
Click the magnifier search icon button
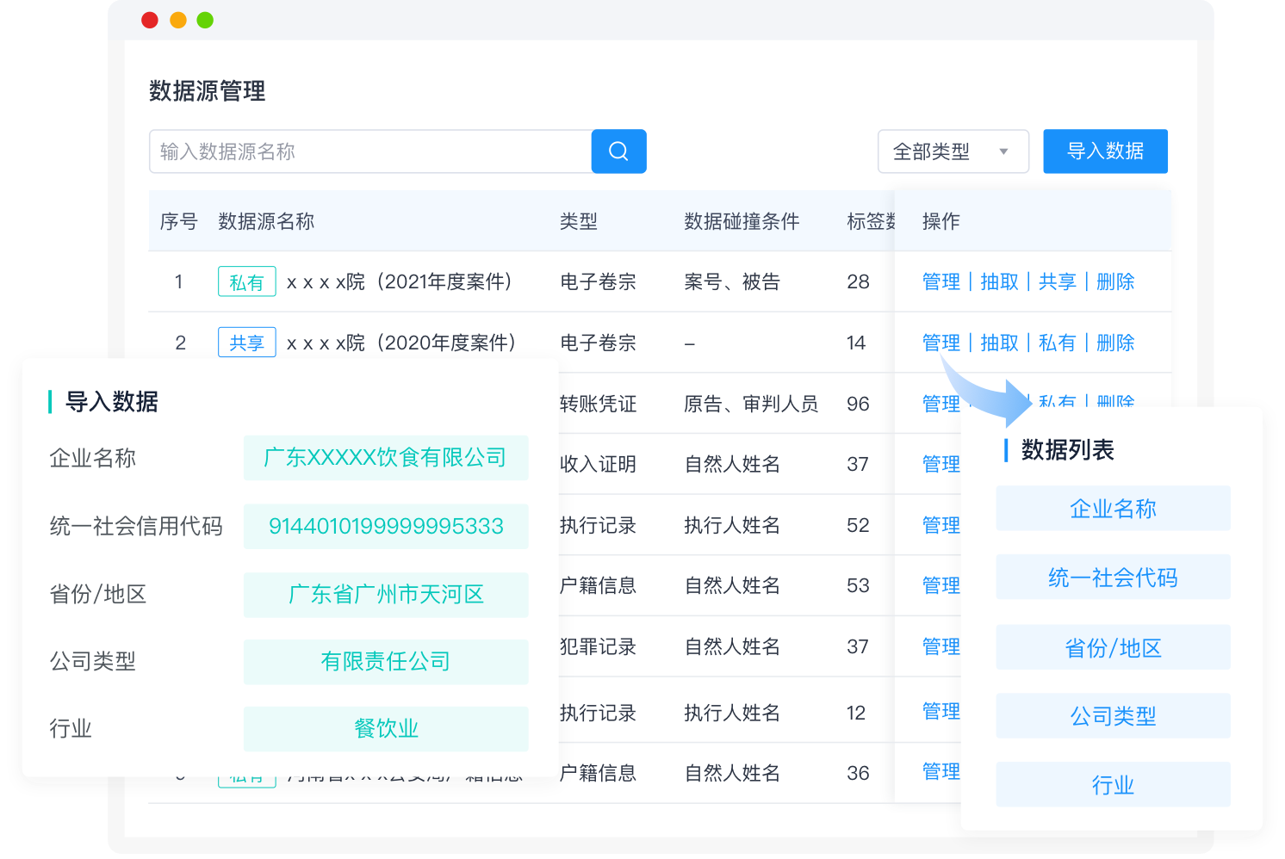tap(618, 151)
